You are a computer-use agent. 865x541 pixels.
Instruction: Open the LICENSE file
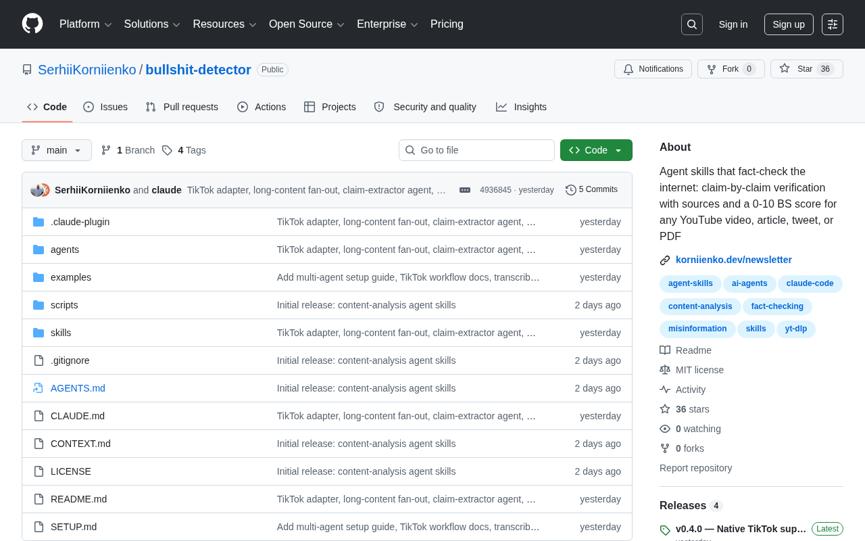[71, 471]
